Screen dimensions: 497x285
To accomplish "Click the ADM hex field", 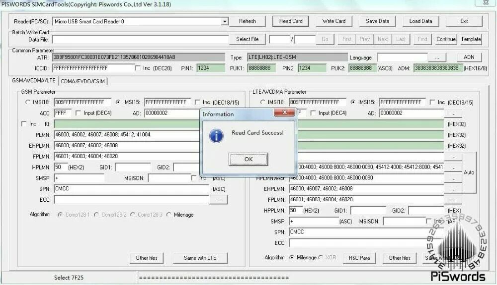I will pyautogui.click(x=438, y=68).
